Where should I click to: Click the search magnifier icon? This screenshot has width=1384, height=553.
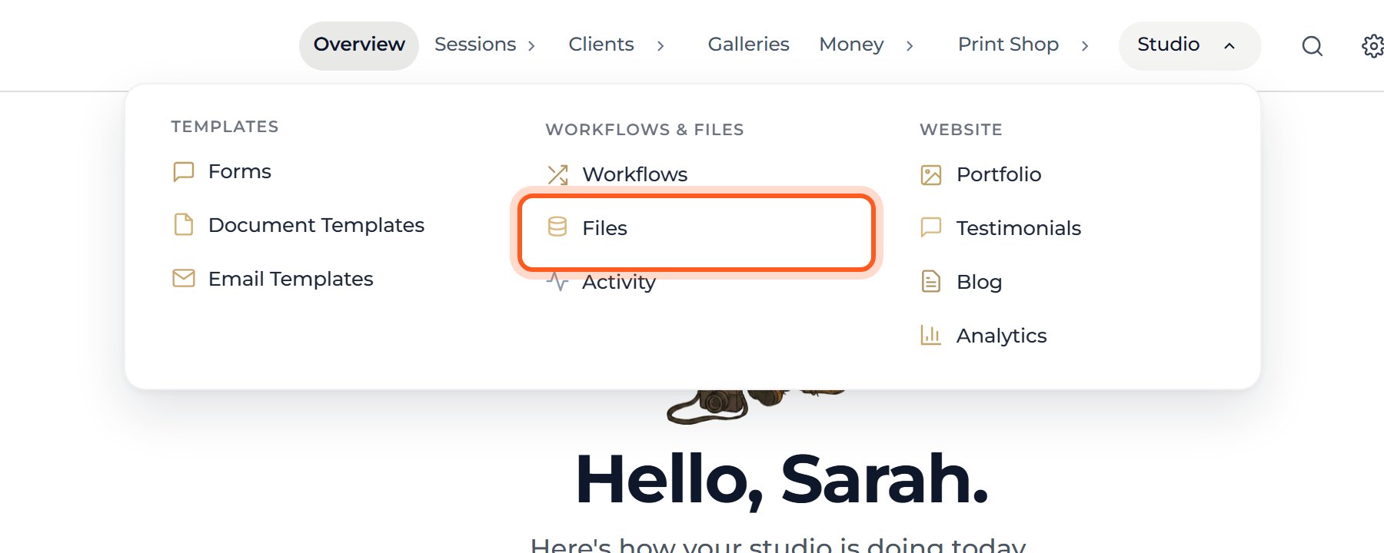[1312, 46]
